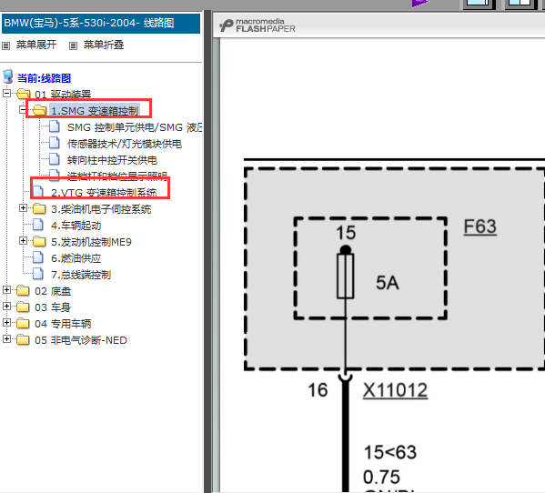Expand the 3.柴油机电子伺控系统 node

(23, 208)
